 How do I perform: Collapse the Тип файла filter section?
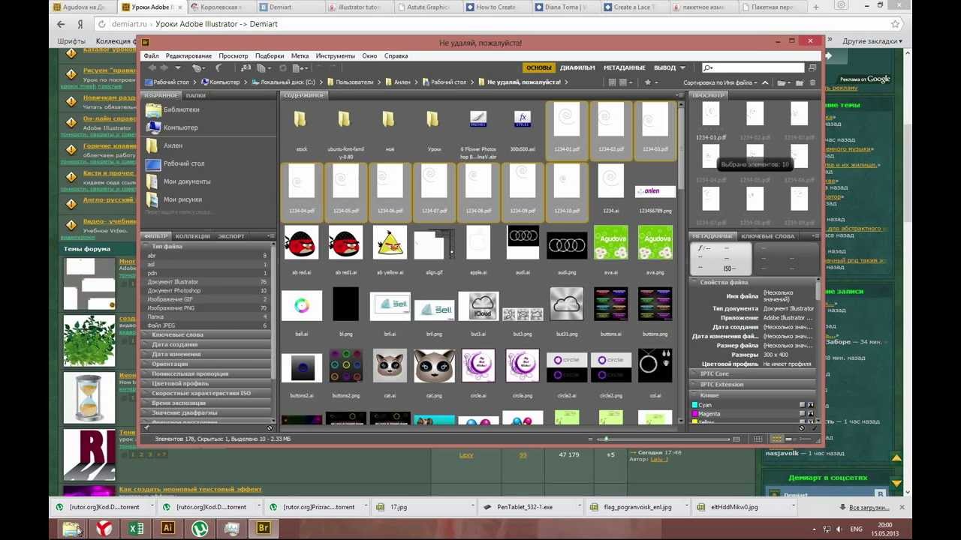(206, 246)
